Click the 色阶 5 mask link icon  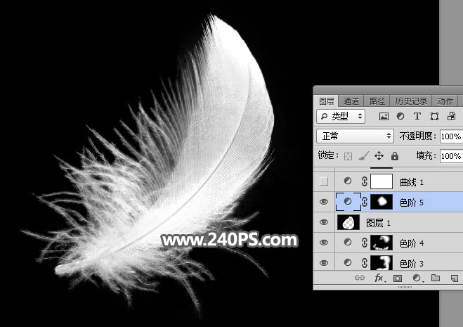click(x=365, y=202)
